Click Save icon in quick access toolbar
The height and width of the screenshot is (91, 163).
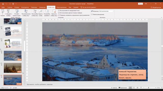tap(3, 4)
